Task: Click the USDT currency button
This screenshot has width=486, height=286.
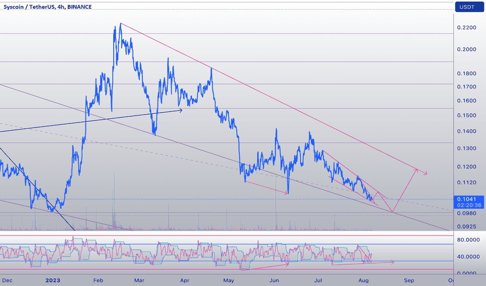Action: coord(469,7)
